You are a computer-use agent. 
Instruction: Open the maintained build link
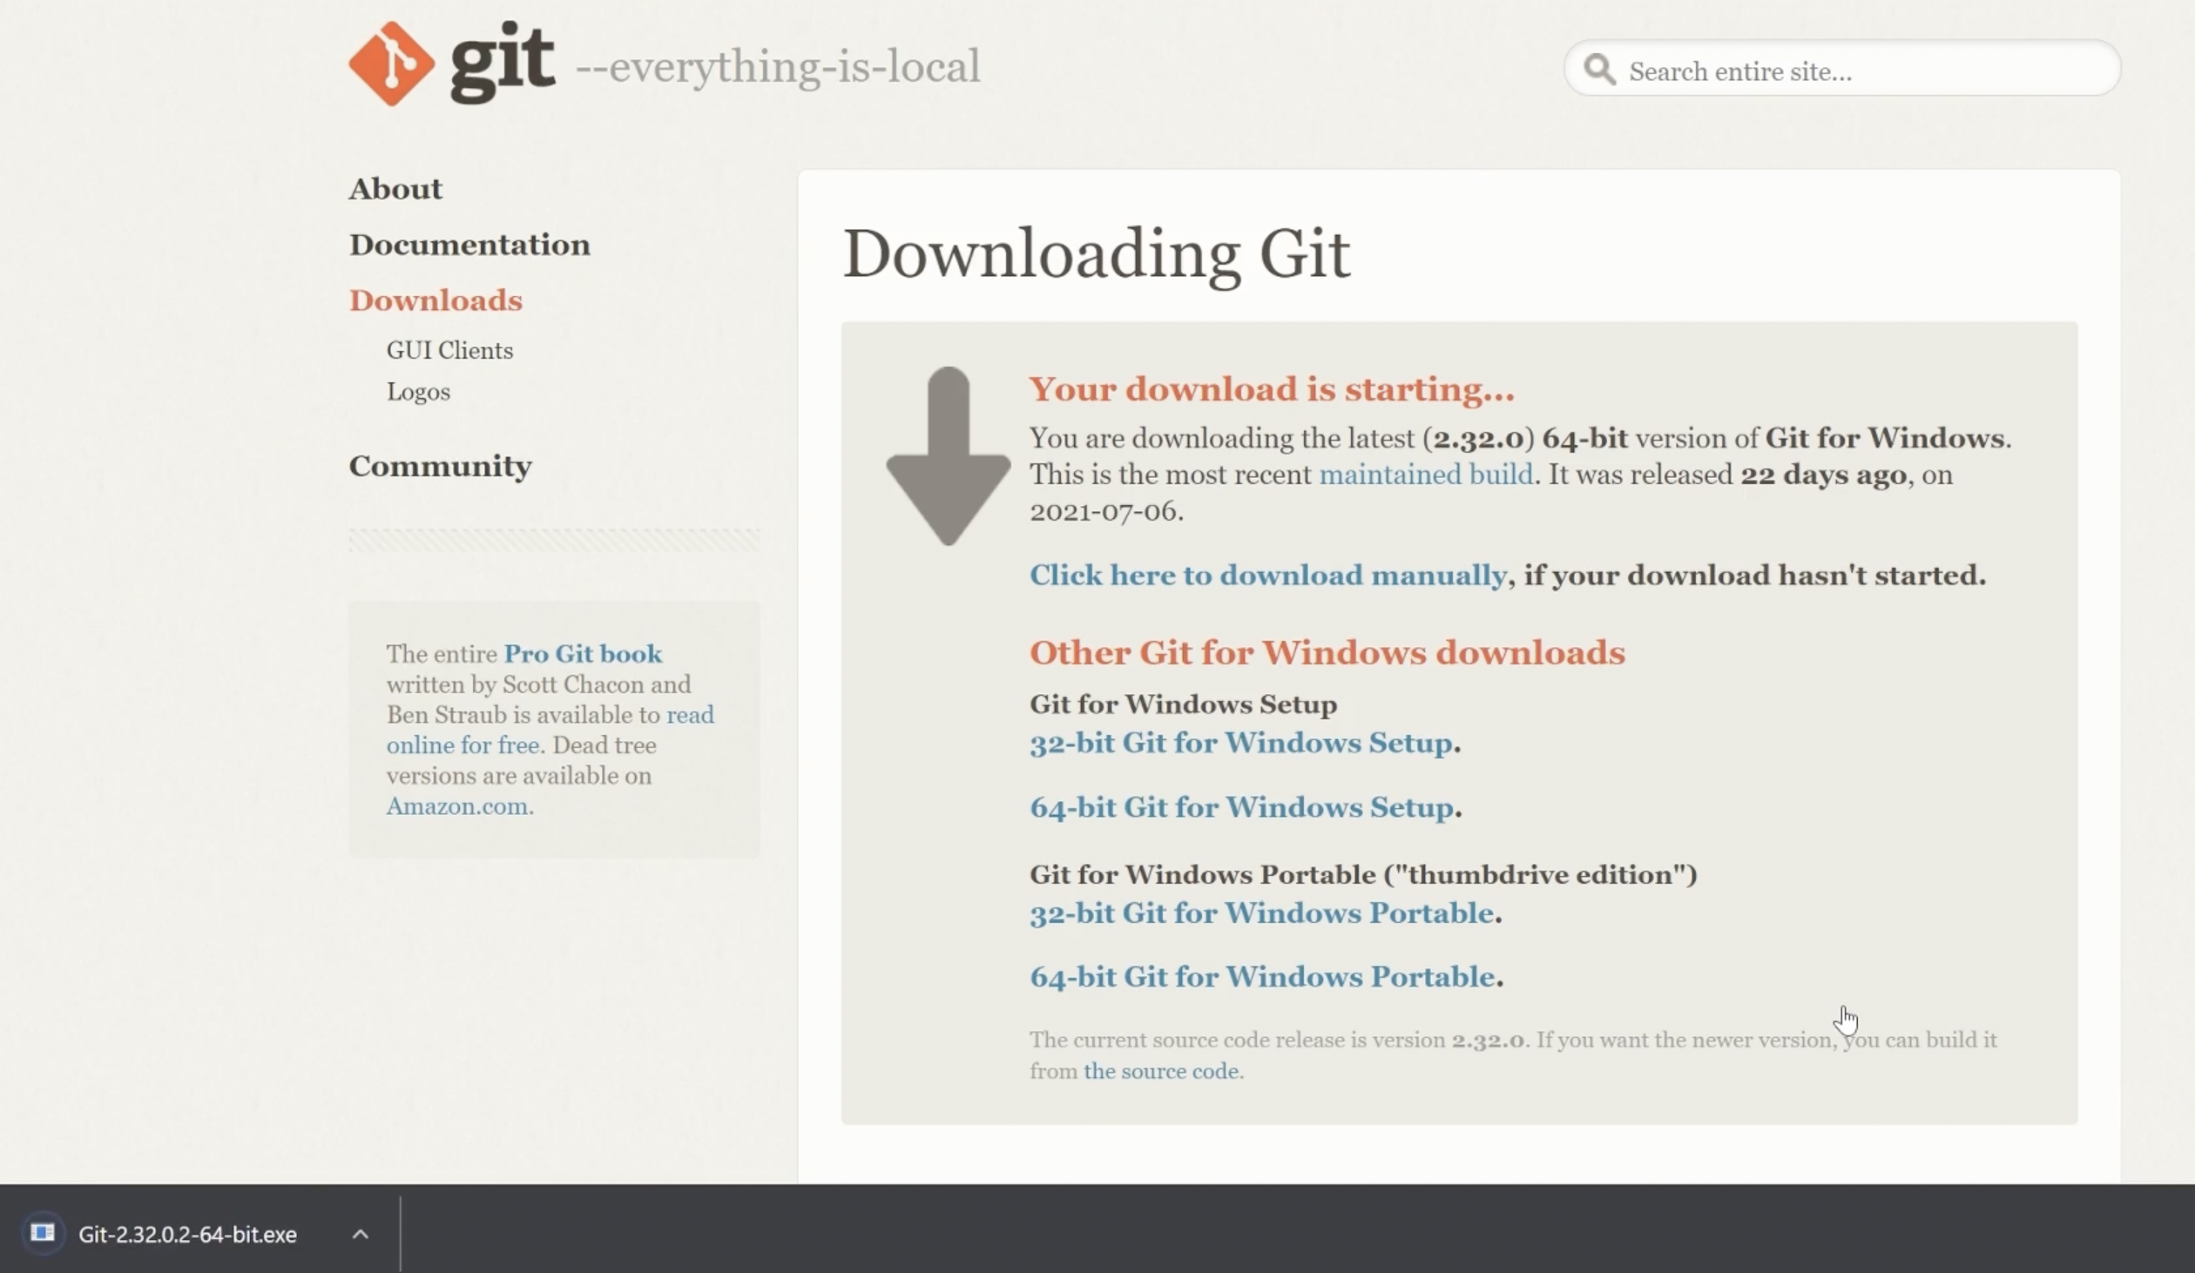click(x=1425, y=475)
